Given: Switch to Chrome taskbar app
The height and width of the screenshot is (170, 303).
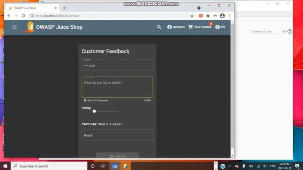Looking at the screenshot, I should (x=115, y=166).
